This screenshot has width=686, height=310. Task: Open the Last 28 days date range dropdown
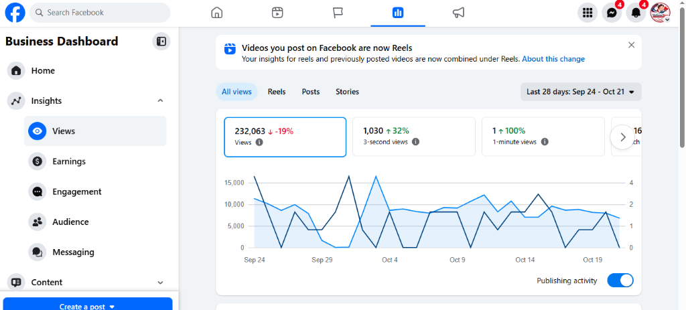581,92
